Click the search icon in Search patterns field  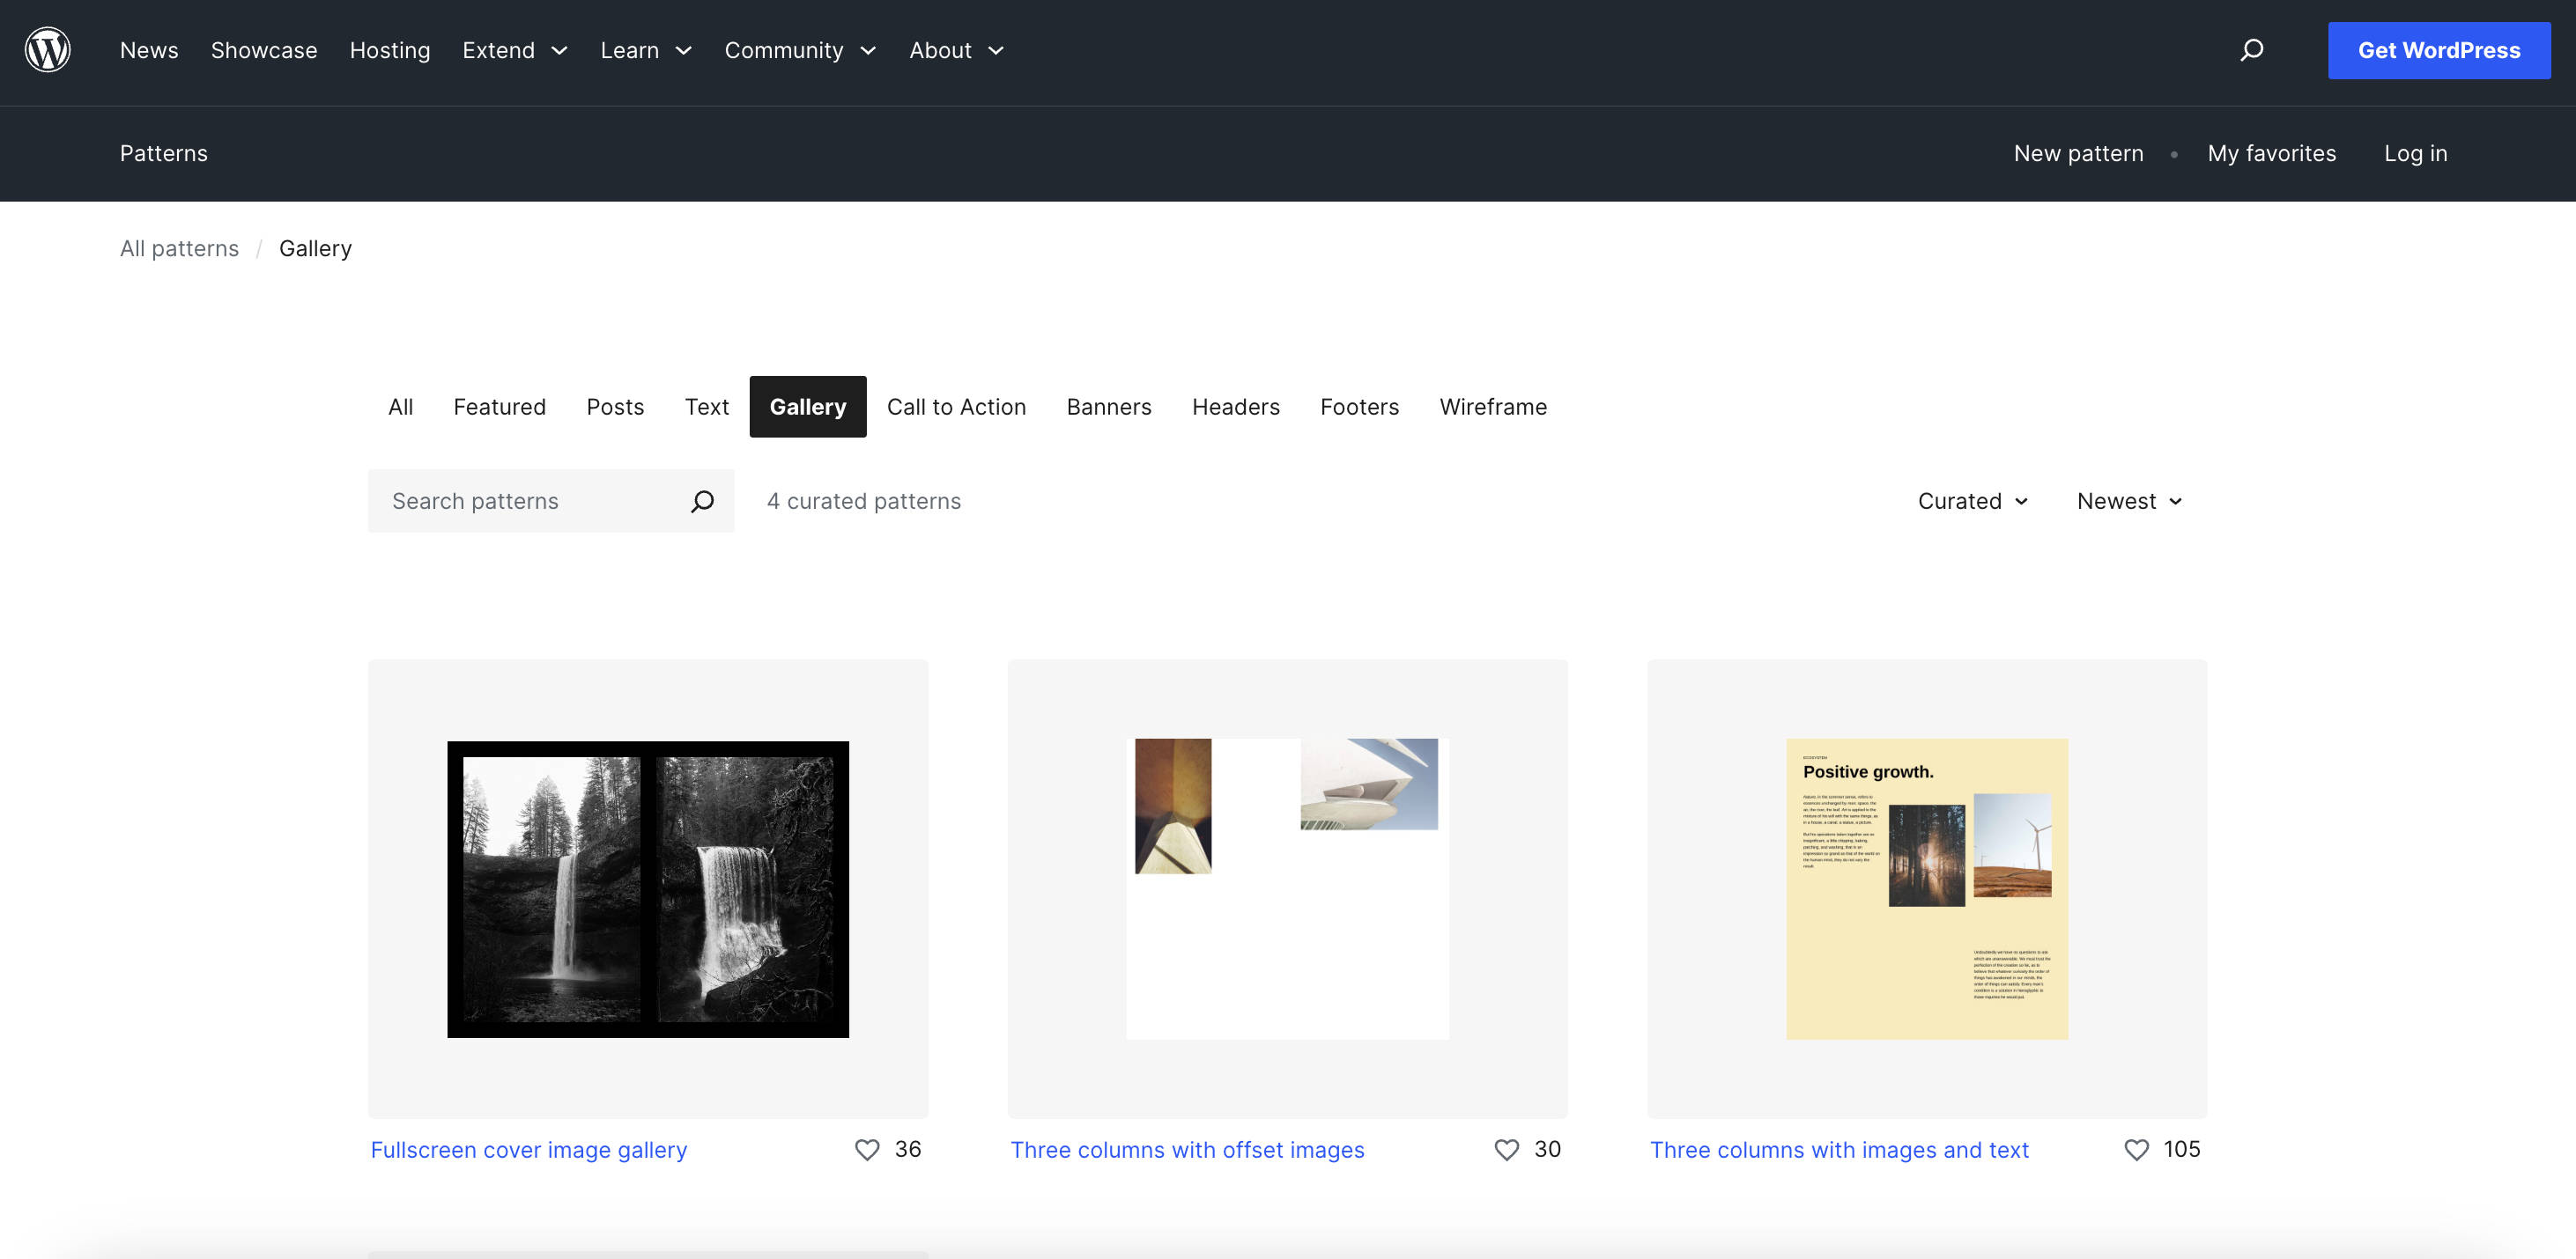[703, 501]
